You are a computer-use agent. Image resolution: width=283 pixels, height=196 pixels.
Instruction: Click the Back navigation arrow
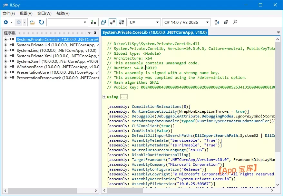(6, 22)
